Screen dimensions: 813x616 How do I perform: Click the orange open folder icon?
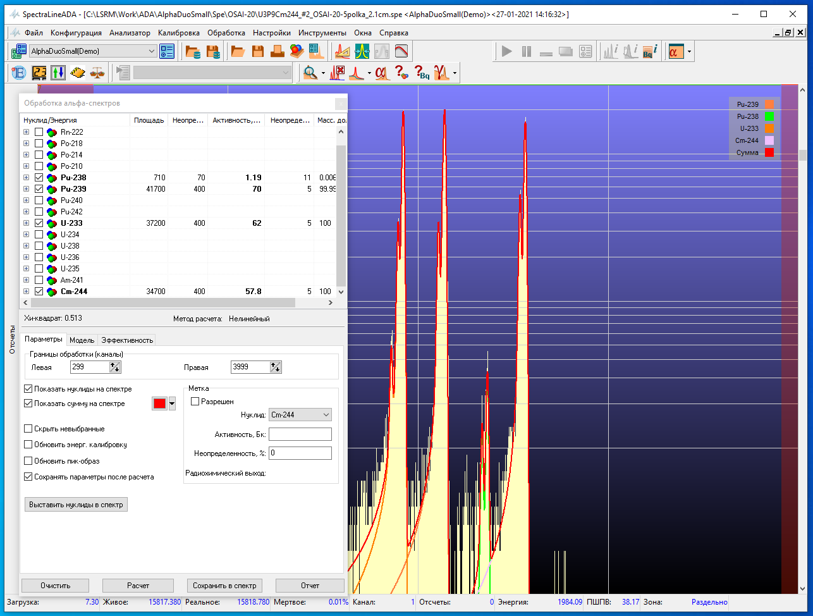click(238, 51)
